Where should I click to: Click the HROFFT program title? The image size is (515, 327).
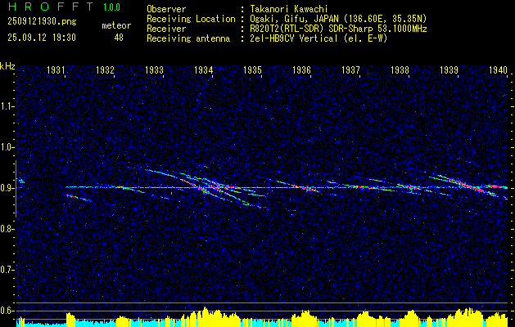coord(51,7)
